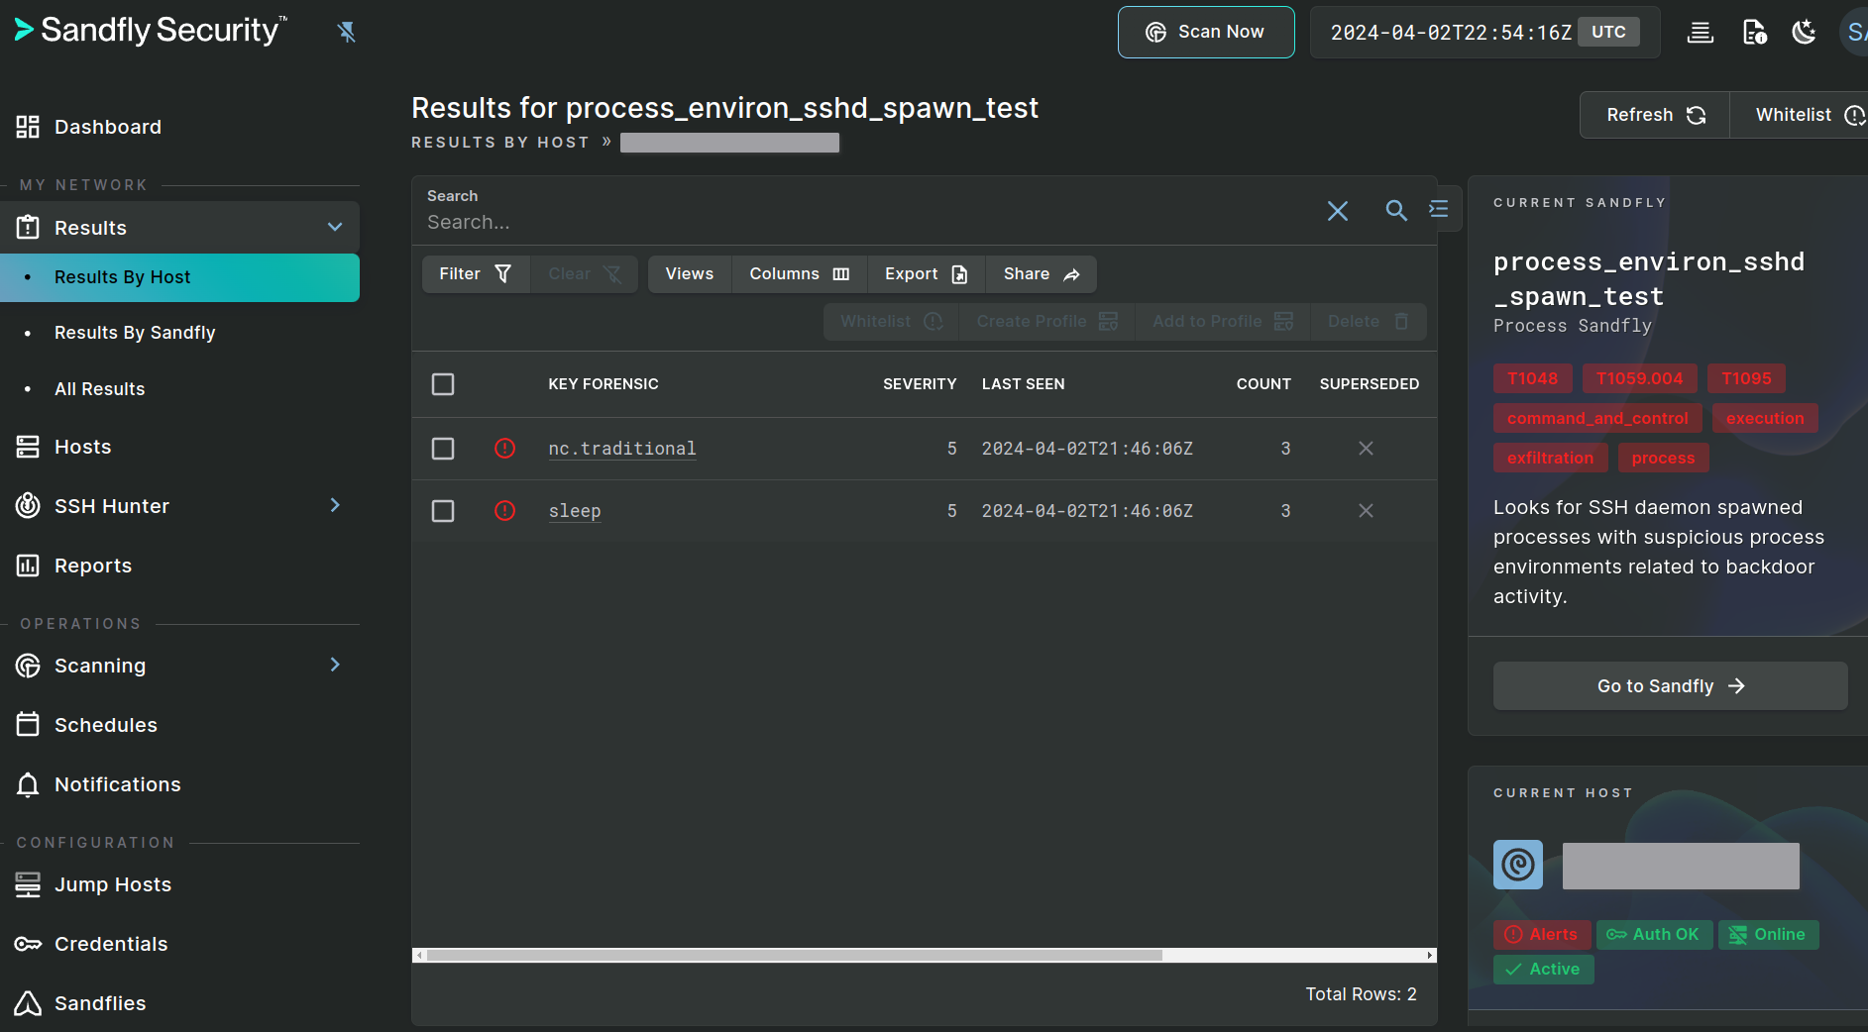Expand the SSH Hunter section
The image size is (1868, 1032).
click(x=334, y=505)
